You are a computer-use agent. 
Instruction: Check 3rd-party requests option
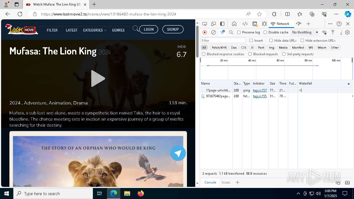pos(284,54)
